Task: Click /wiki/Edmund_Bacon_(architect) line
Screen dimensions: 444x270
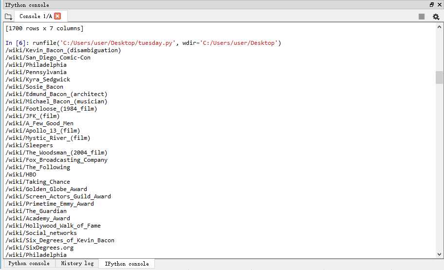Action: click(56, 94)
